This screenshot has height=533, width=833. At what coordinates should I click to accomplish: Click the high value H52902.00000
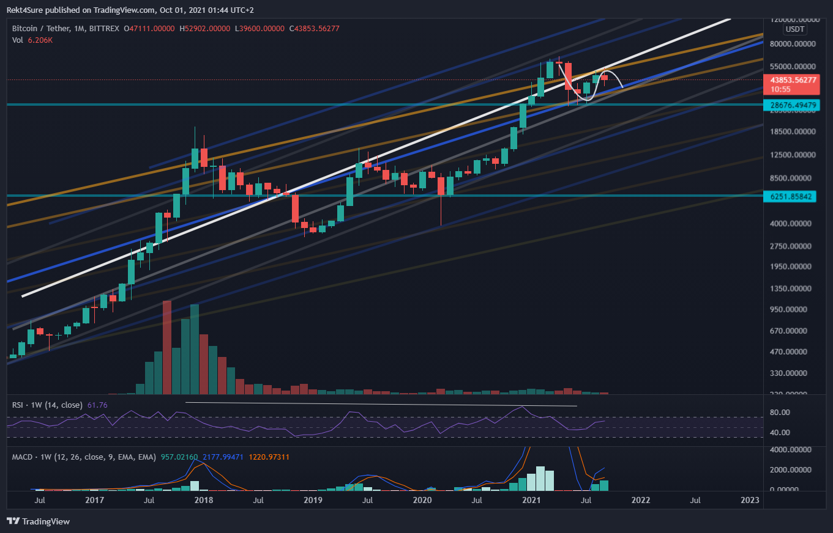point(204,29)
